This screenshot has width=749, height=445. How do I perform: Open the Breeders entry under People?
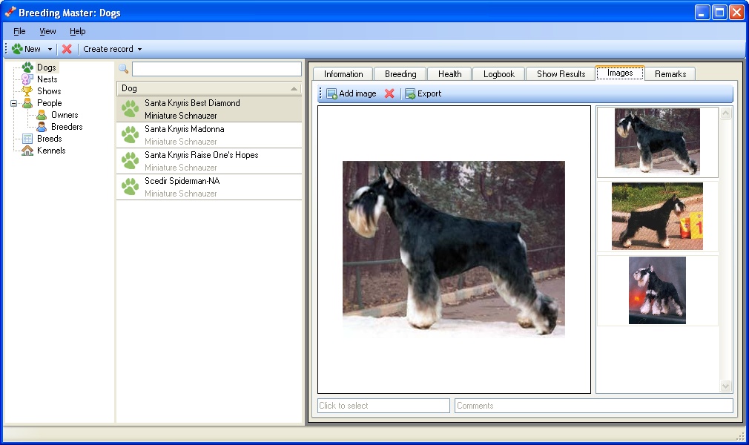point(66,127)
